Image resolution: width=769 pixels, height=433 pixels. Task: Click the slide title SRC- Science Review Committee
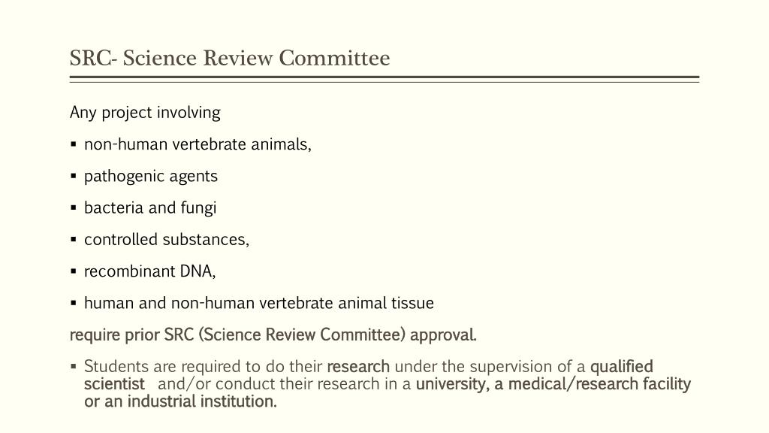[230, 58]
